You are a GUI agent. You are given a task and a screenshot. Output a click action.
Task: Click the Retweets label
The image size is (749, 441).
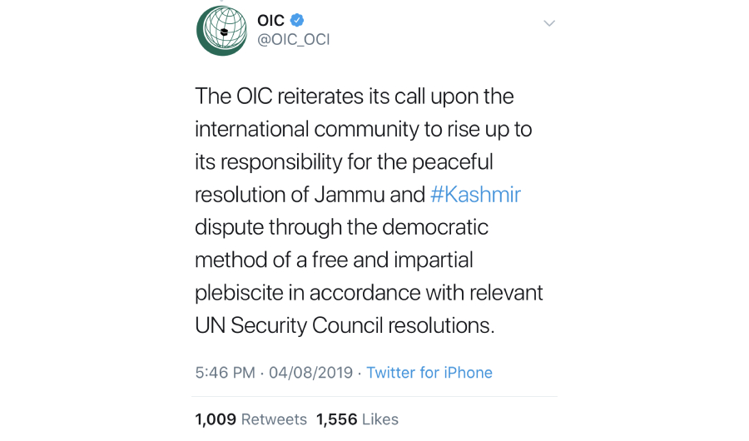click(274, 419)
